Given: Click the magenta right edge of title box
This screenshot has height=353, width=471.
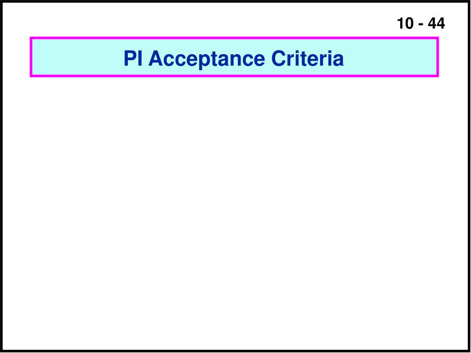Looking at the screenshot, I should click(x=438, y=57).
